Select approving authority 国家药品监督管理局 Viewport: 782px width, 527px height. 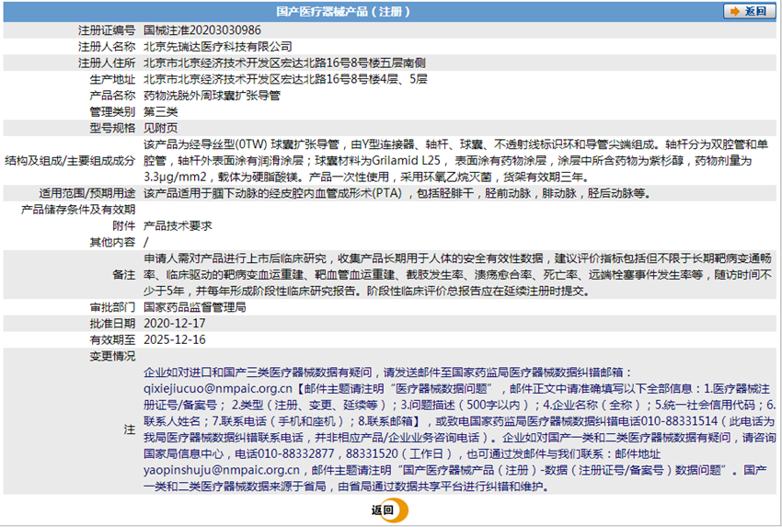[x=195, y=307]
